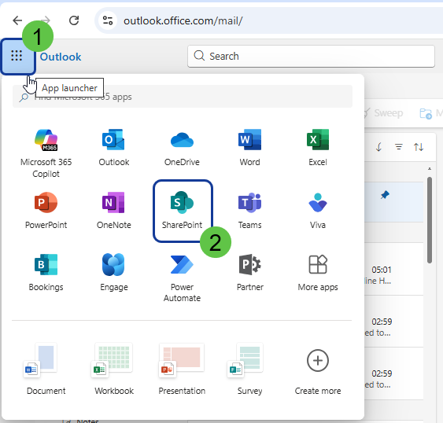Image resolution: width=443 pixels, height=423 pixels.
Task: Click the sort order arrows icon
Action: (x=419, y=147)
